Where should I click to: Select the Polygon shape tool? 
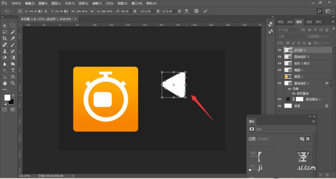point(13,77)
